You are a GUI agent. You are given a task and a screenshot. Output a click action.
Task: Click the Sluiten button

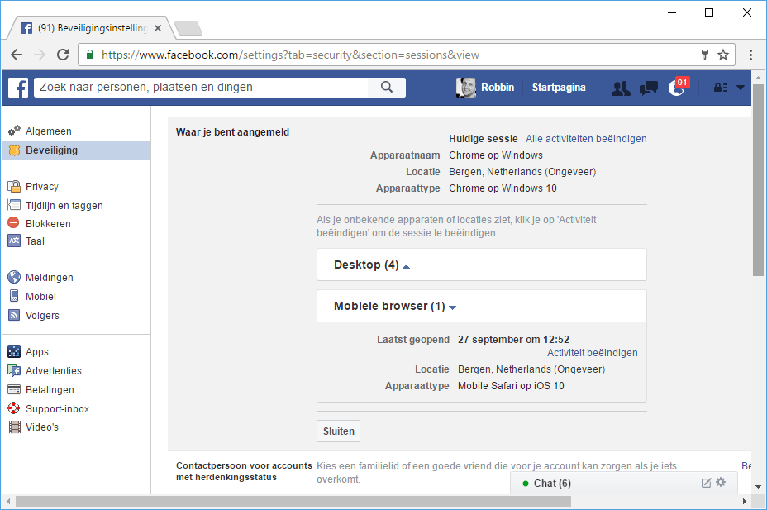coord(338,431)
